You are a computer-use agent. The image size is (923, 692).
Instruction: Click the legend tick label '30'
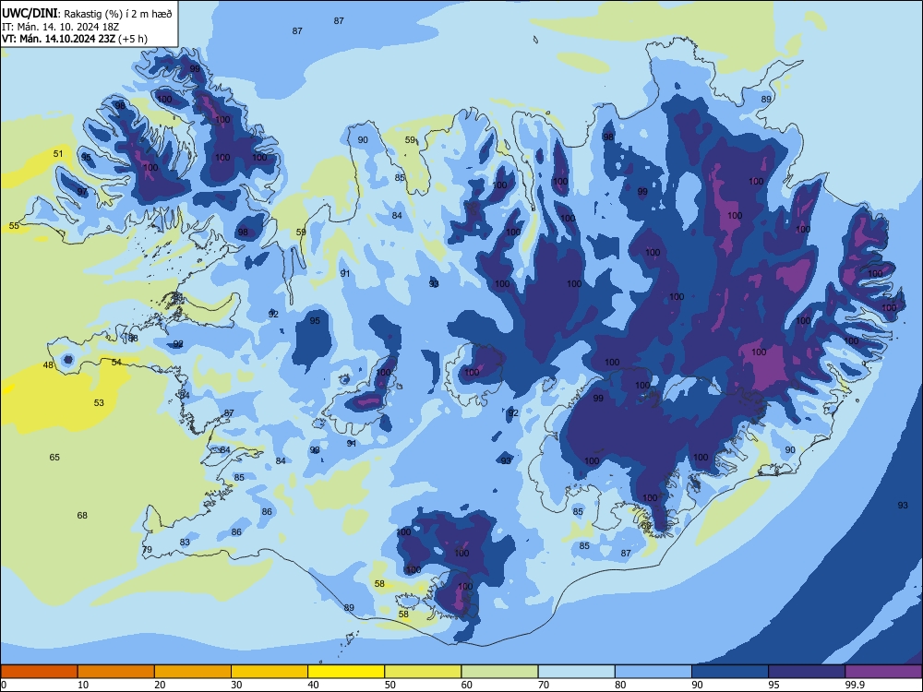(236, 685)
